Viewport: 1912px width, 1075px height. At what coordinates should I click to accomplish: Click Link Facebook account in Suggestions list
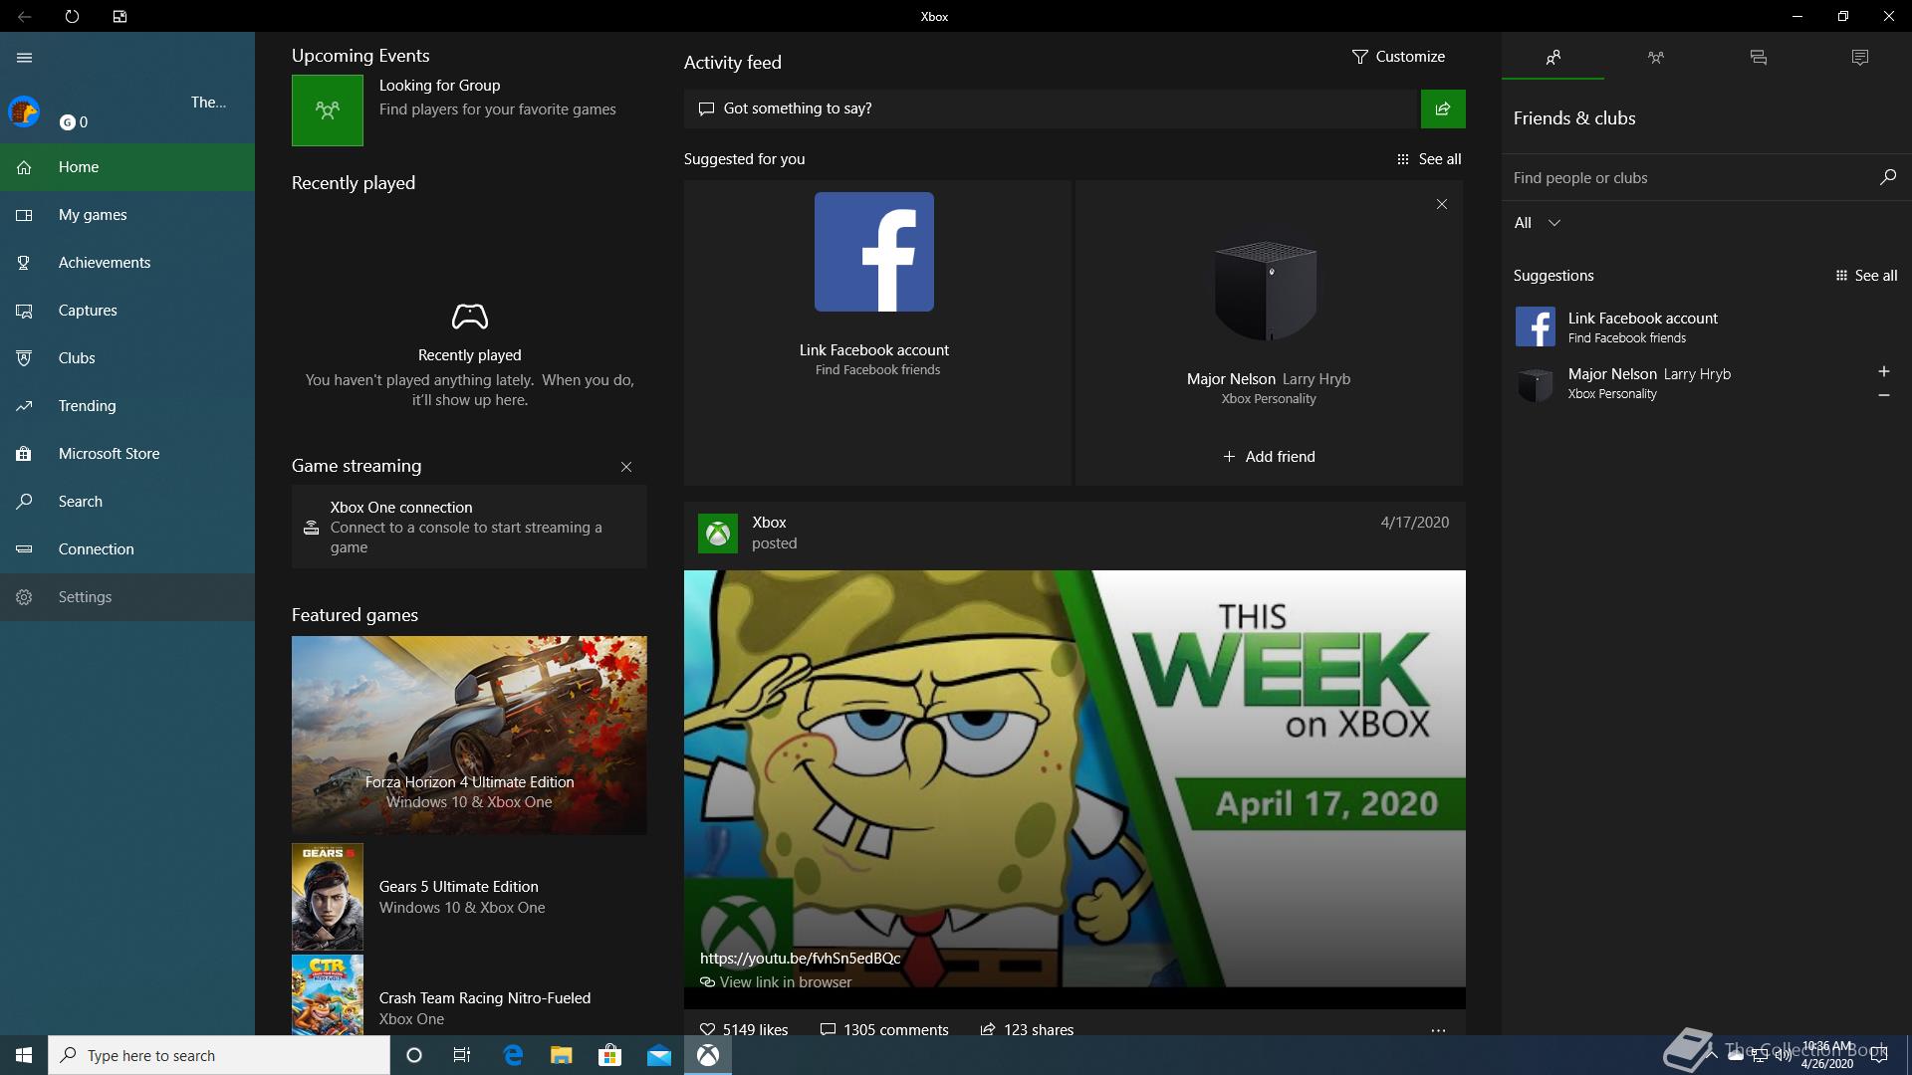(x=1707, y=326)
